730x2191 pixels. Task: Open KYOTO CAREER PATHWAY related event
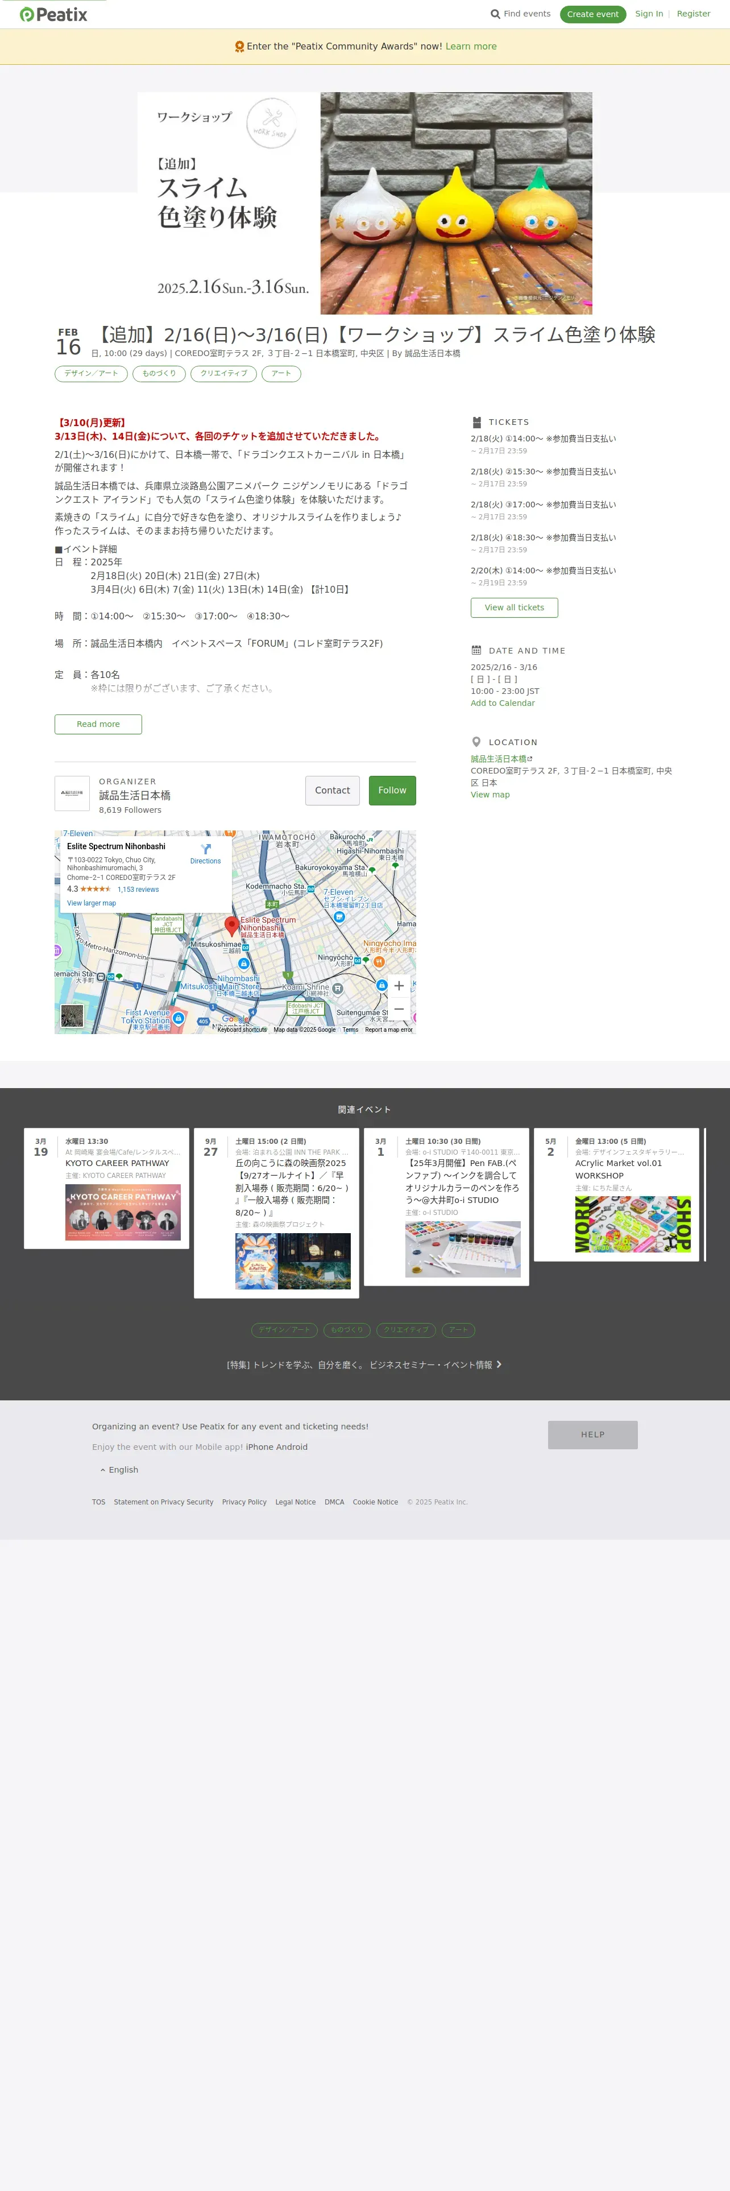(117, 1164)
